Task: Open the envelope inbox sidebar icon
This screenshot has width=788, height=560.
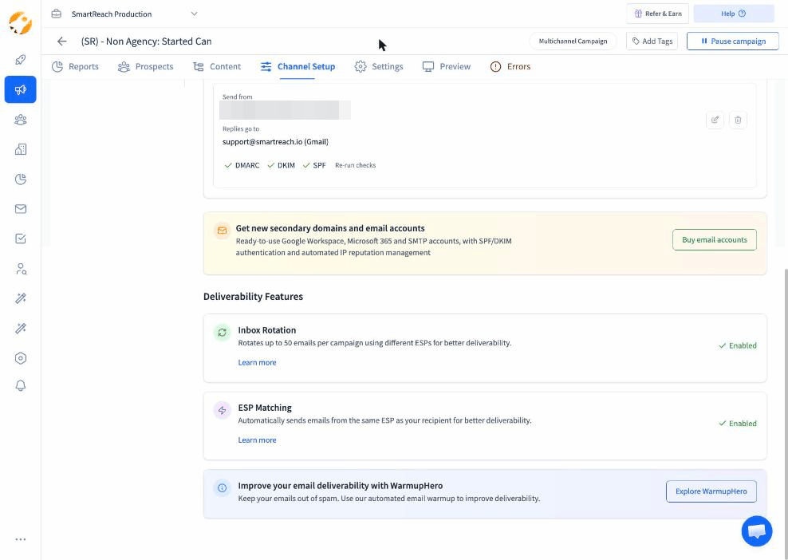Action: point(21,209)
